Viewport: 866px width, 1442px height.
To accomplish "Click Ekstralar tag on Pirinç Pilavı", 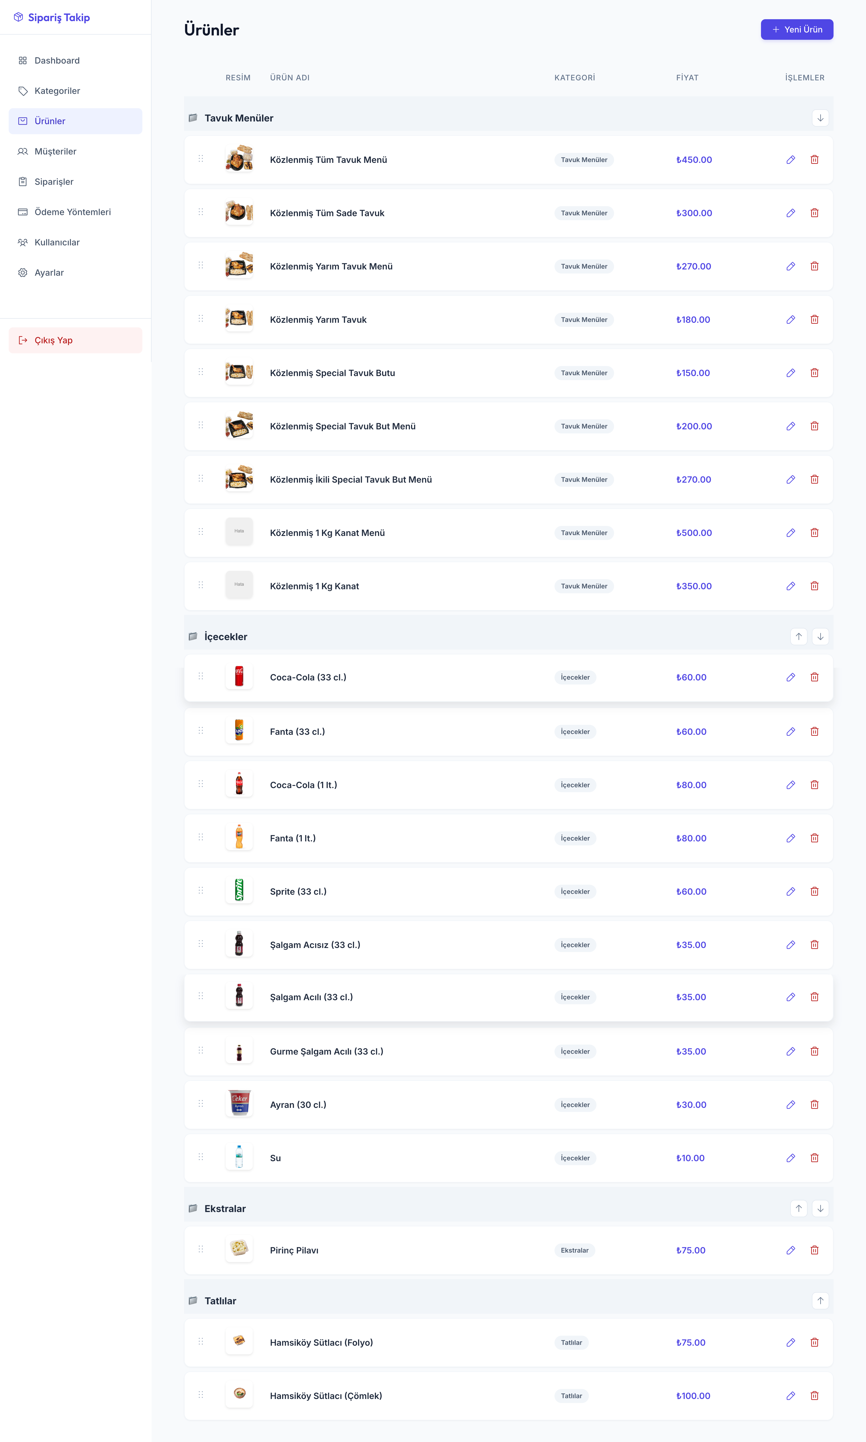I will 575,1250.
